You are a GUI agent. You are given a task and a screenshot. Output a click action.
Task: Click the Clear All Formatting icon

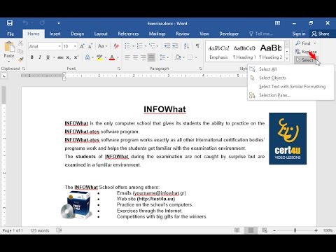(116, 46)
